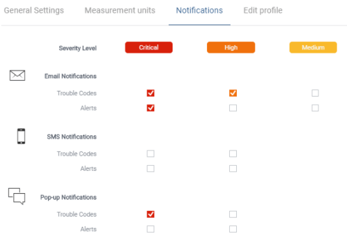Enable High pop-up Trouble Codes checkbox
Viewport: 347px width, 242px height.
click(233, 214)
